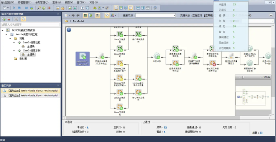Collapse the 流程 folder in tree

tap(10, 39)
